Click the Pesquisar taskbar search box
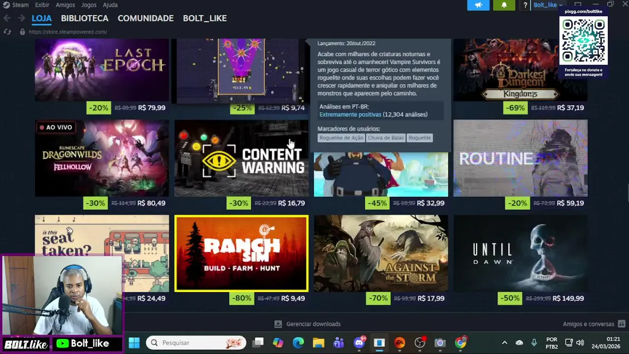 pos(196,343)
